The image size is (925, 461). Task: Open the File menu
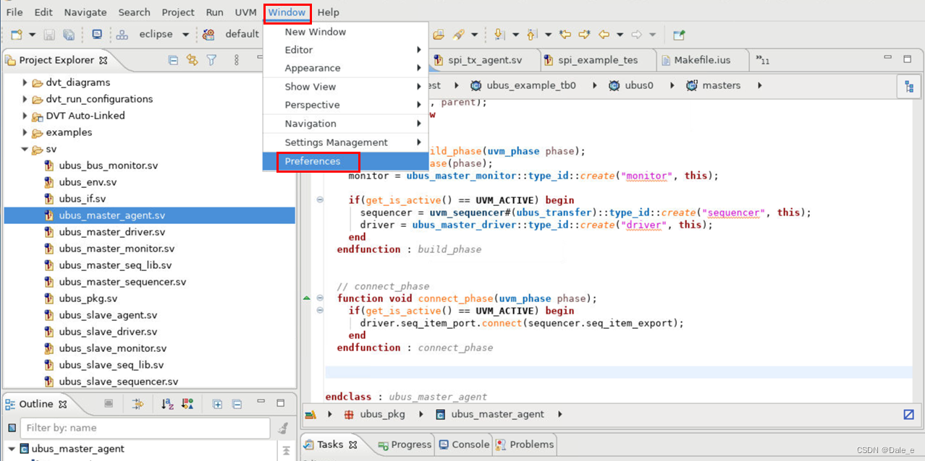click(x=14, y=12)
